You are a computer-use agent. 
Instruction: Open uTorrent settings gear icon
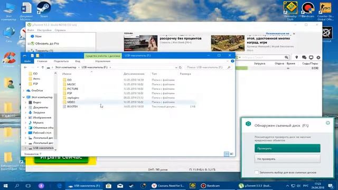click(318, 58)
